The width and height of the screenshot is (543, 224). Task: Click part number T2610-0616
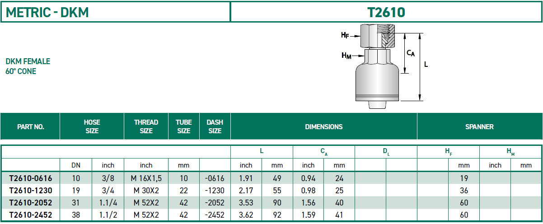(30, 178)
